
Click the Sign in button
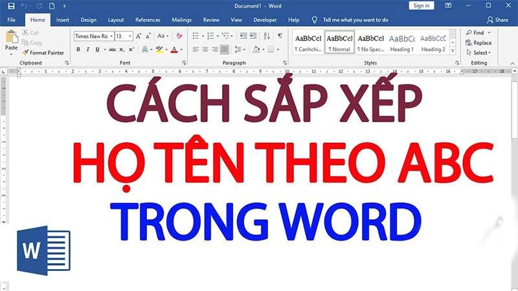click(422, 5)
